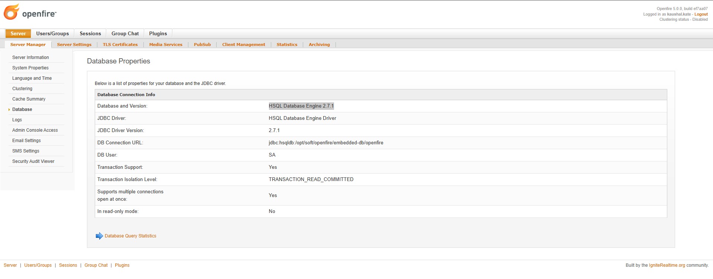Open Security Audit Viewer
This screenshot has height=279, width=713.
pos(33,161)
